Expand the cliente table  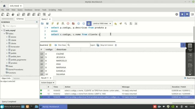[7, 43]
